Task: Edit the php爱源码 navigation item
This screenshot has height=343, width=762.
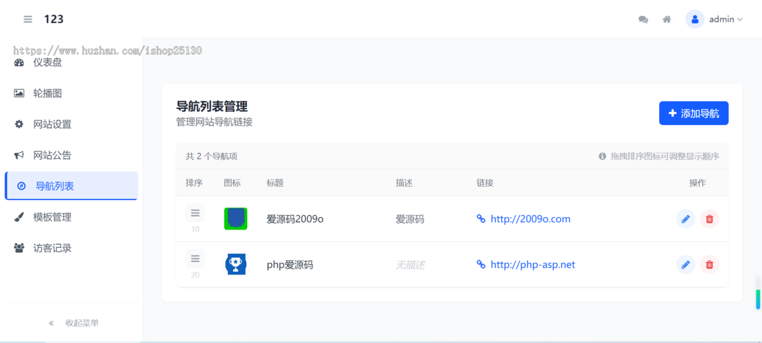Action: (x=685, y=265)
